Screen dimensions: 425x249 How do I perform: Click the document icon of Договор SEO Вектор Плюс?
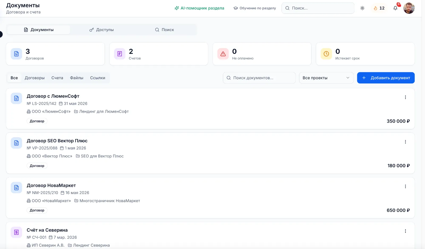(x=16, y=143)
